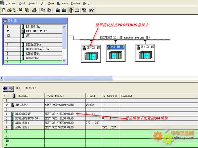The height and width of the screenshot is (148, 198).
Task: Select DI32xDC24V row in detail table
Action: [x=100, y=114]
